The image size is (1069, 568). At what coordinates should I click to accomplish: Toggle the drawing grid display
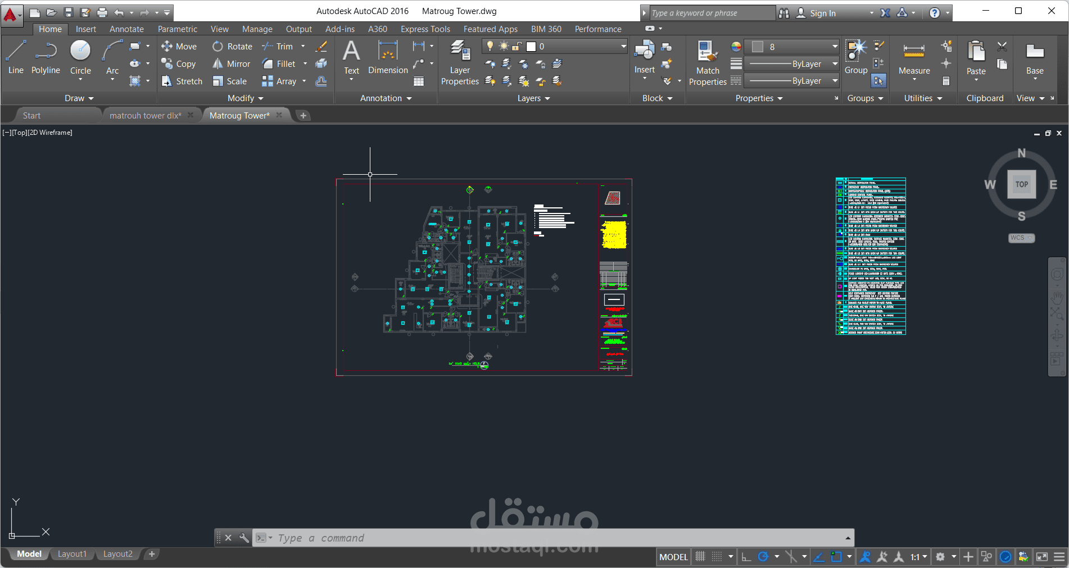coord(700,557)
